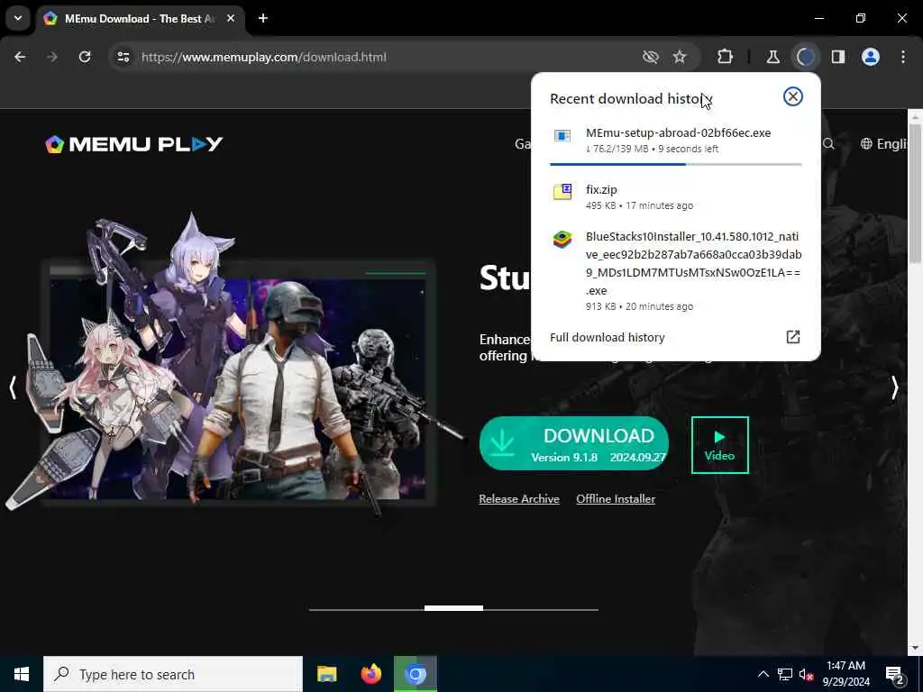
Task: Show previous banner slide arrow
Action: pos(13,387)
